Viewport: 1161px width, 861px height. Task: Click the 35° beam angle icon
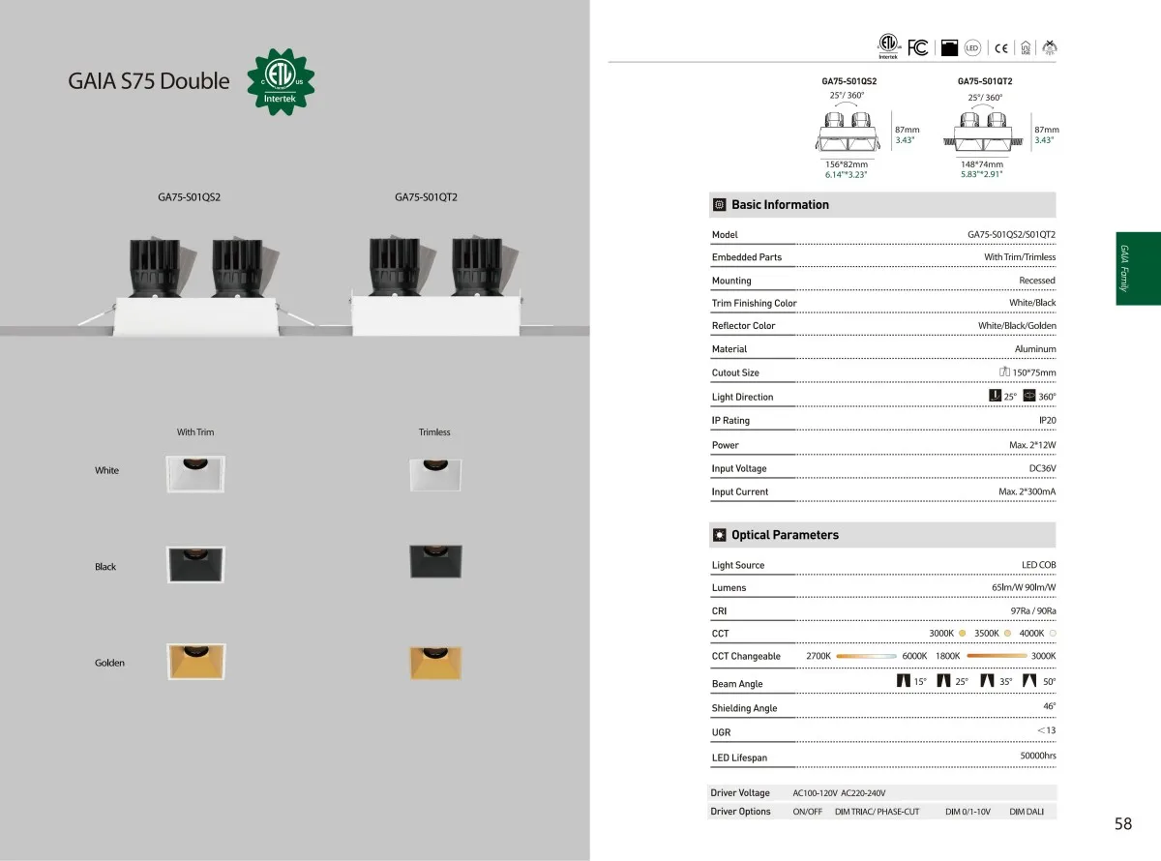[988, 681]
